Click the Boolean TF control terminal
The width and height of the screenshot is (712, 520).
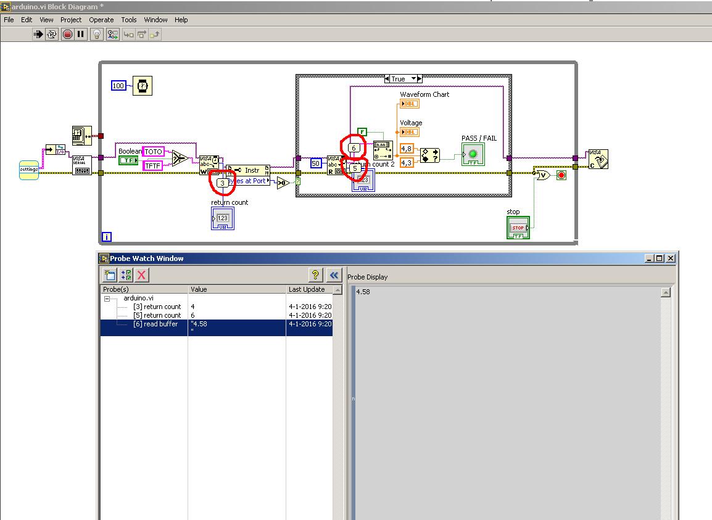click(128, 160)
